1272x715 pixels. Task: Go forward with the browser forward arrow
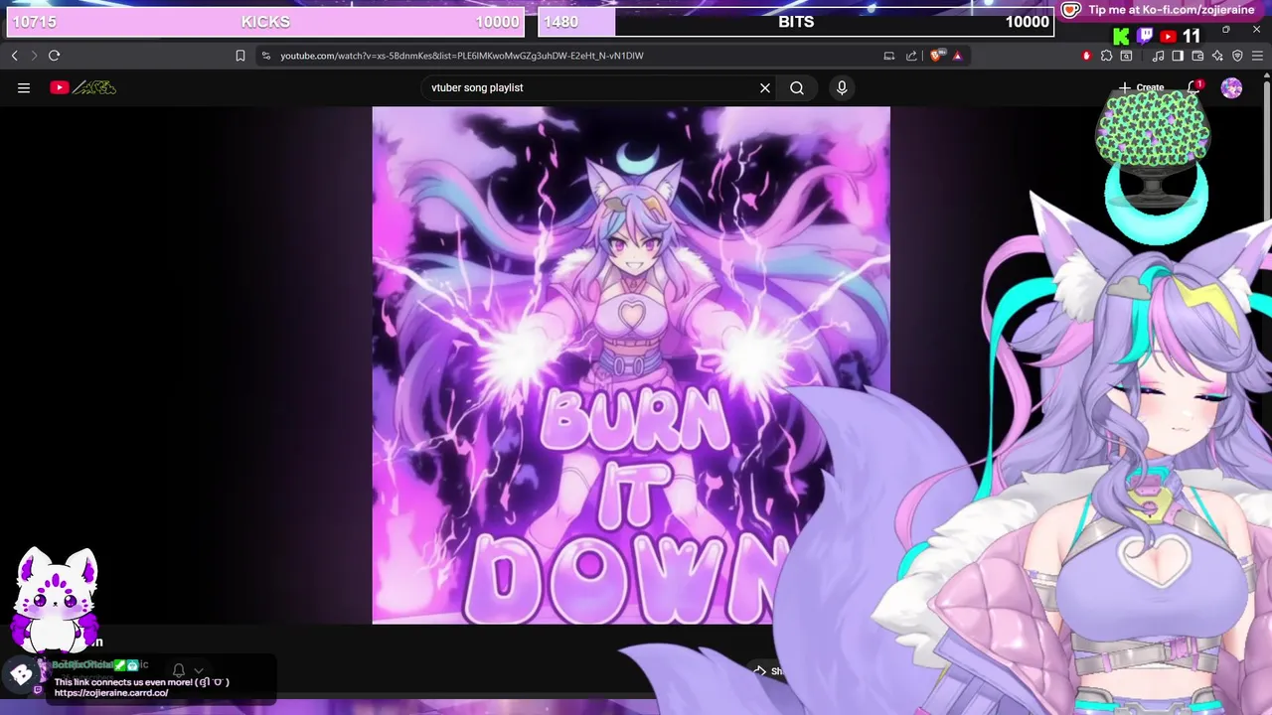[x=34, y=56]
